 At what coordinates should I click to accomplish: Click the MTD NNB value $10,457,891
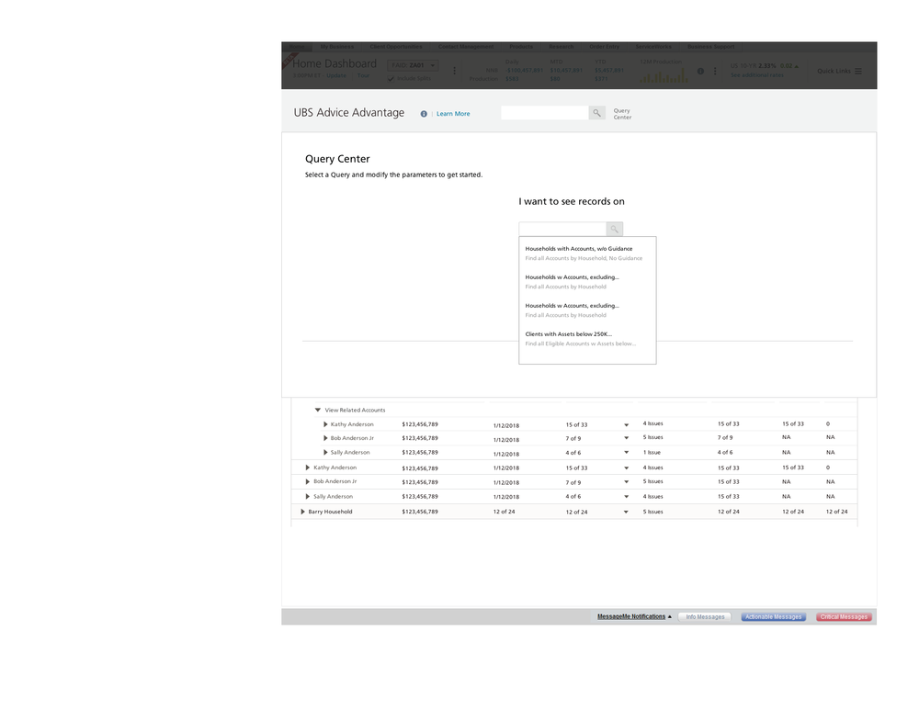(566, 71)
